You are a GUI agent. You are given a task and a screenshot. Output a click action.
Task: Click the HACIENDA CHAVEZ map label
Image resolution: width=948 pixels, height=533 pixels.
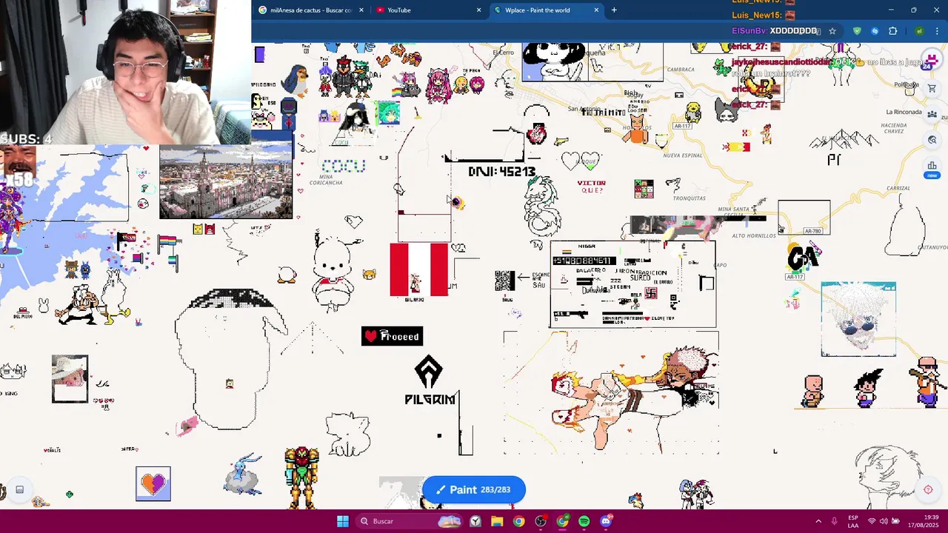click(894, 128)
